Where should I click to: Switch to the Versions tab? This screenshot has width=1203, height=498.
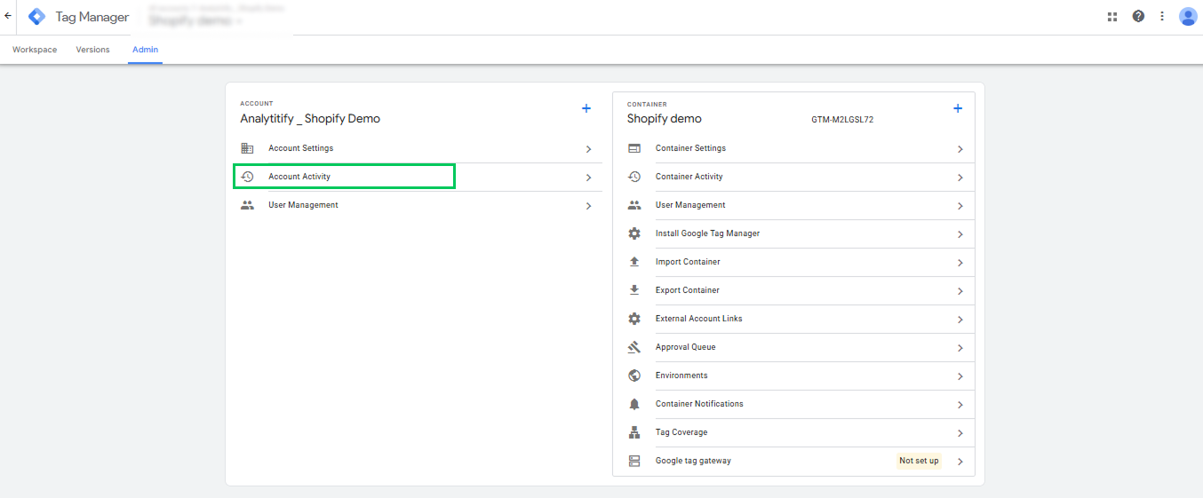pyautogui.click(x=93, y=50)
